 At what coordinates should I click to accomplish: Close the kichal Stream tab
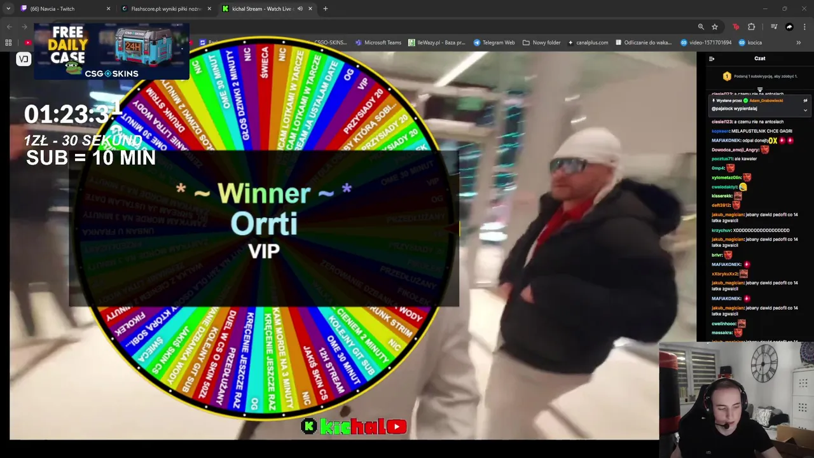(x=310, y=9)
